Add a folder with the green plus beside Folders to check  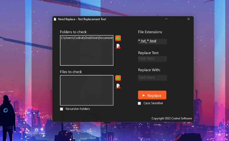[118, 38]
